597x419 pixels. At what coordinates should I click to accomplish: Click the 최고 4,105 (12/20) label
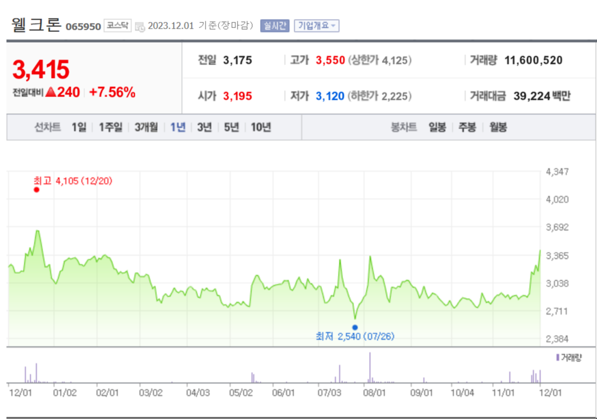coord(72,181)
